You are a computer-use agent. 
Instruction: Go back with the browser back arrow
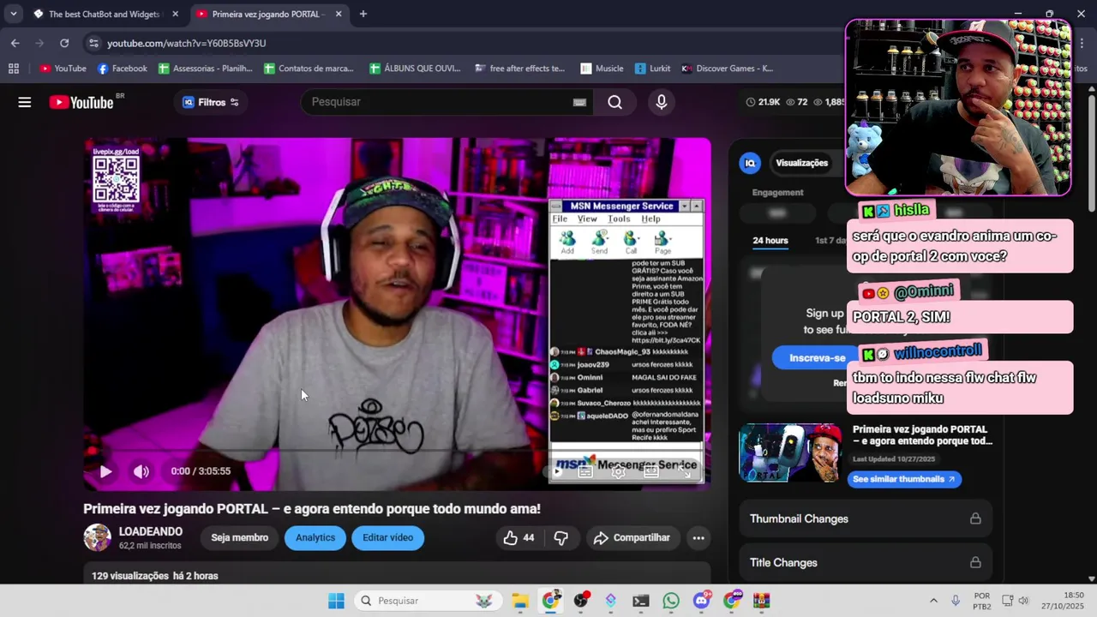(x=15, y=43)
